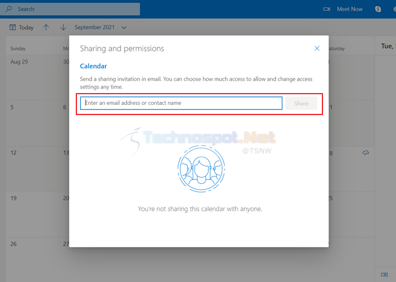The image size is (396, 282).
Task: Expand the September 2021 month dropdown
Action: coord(124,28)
